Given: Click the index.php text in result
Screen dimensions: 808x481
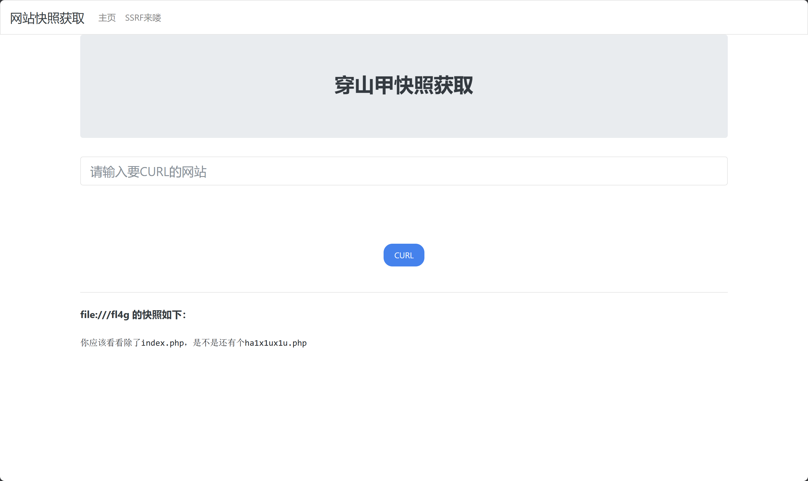Looking at the screenshot, I should click(x=162, y=343).
